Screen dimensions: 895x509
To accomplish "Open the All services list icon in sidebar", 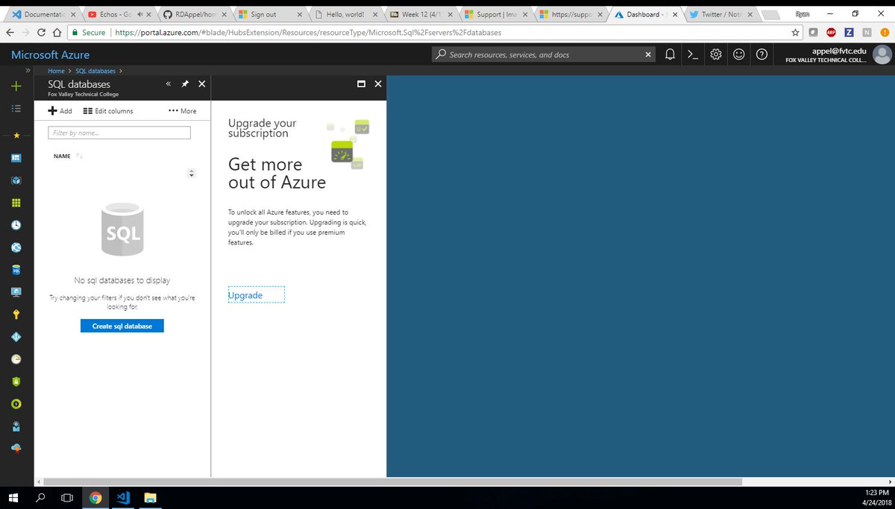I will coord(16,109).
